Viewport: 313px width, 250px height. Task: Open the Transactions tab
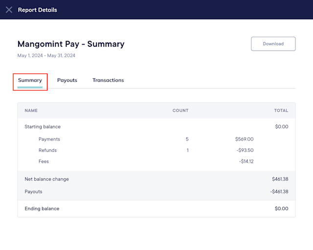(x=108, y=80)
